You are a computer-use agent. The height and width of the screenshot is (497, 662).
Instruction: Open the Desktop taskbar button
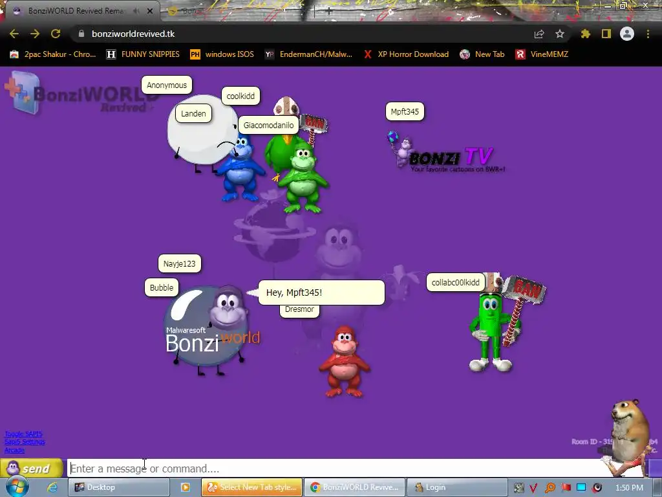point(119,487)
